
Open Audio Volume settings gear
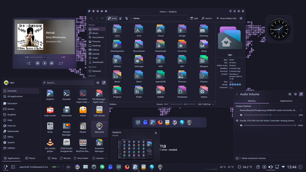[x=295, y=94]
